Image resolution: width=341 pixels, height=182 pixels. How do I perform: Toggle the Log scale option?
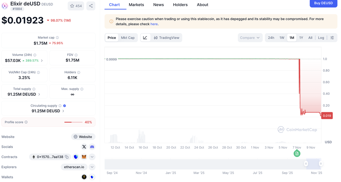click(321, 38)
